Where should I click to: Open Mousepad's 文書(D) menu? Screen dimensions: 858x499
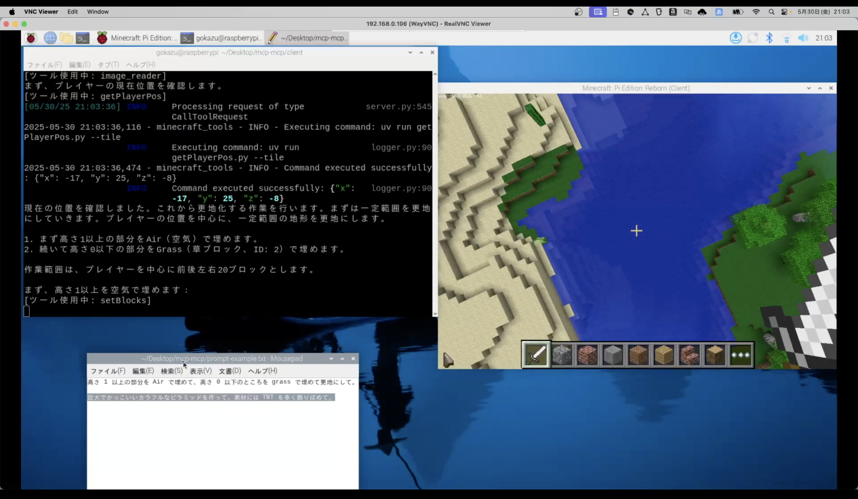(x=230, y=371)
